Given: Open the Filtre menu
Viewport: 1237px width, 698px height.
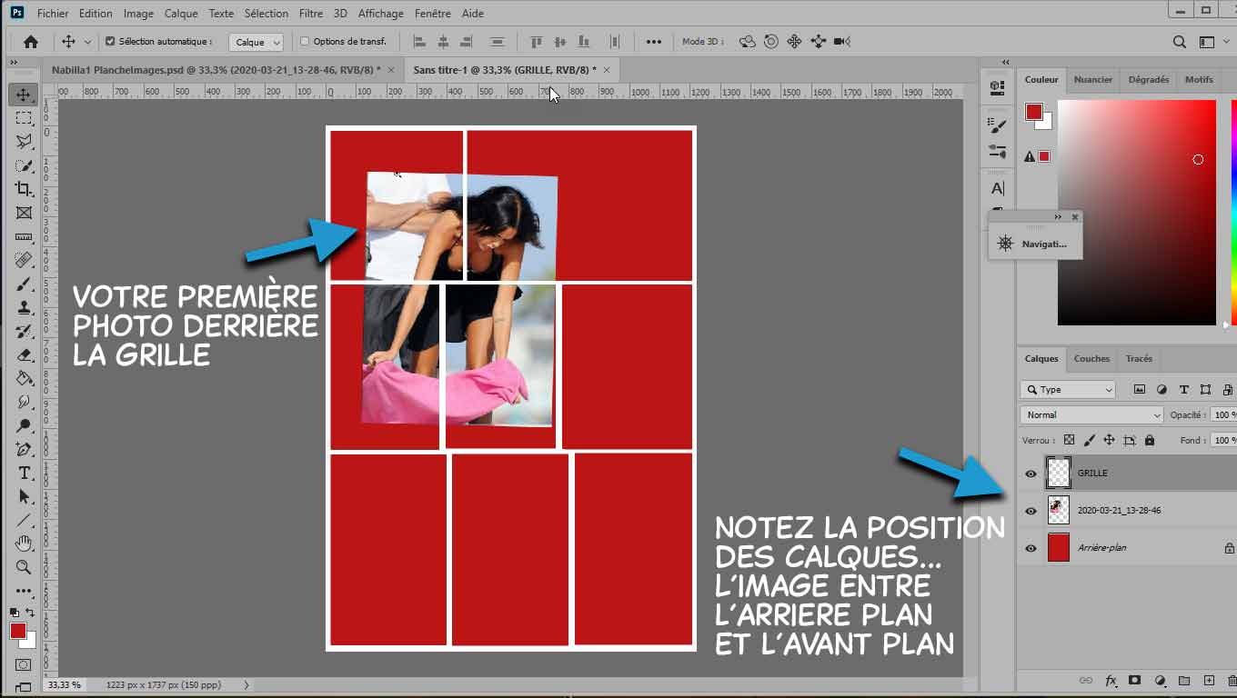Looking at the screenshot, I should (x=310, y=14).
